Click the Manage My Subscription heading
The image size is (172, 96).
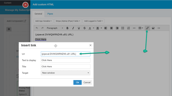(x=17, y=10)
